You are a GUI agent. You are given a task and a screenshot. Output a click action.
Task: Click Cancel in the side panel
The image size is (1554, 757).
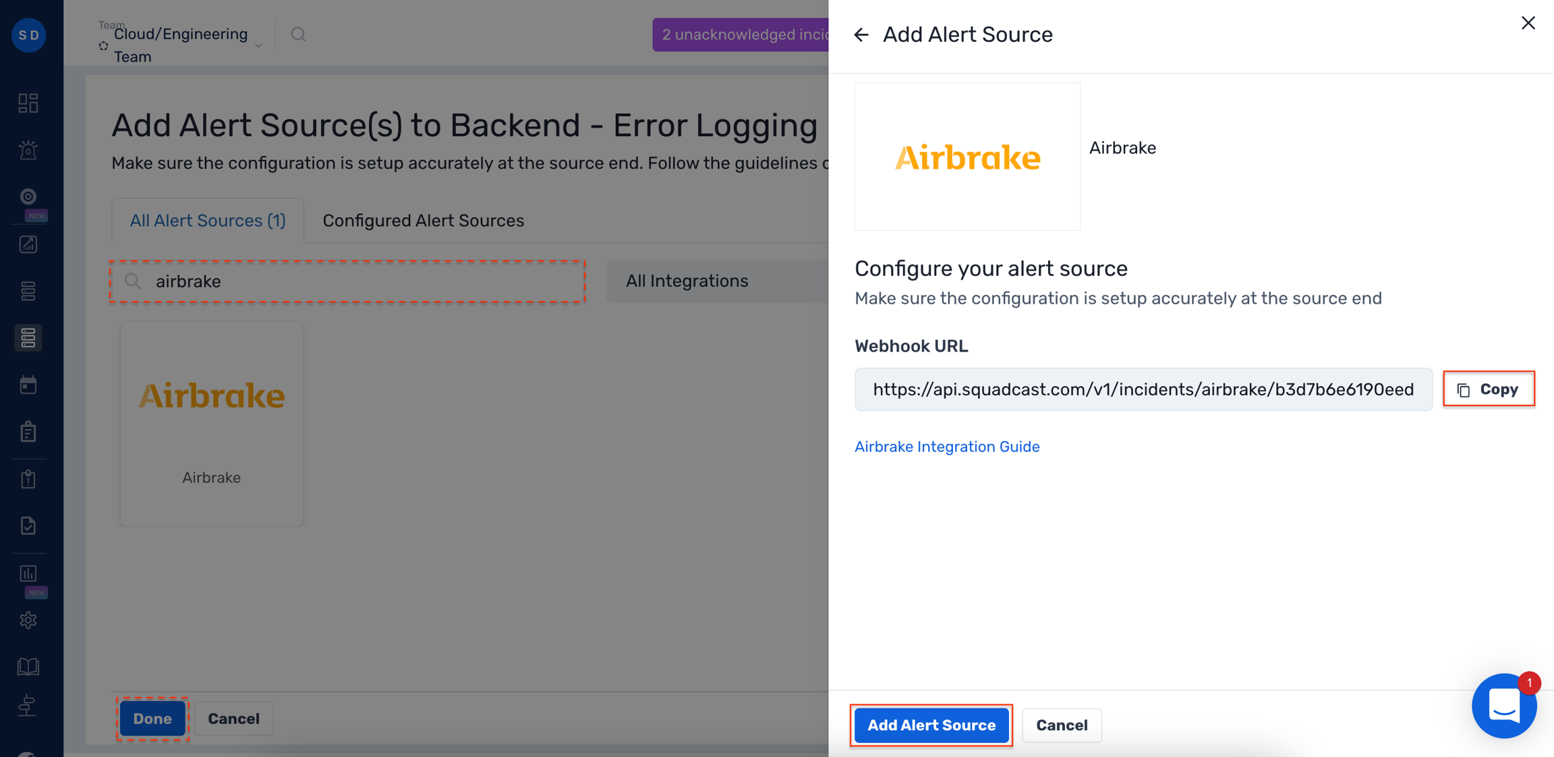(x=1062, y=725)
